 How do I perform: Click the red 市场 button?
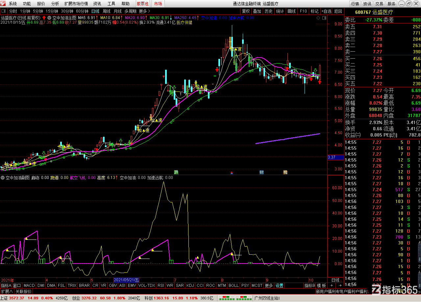(x=158, y=4)
